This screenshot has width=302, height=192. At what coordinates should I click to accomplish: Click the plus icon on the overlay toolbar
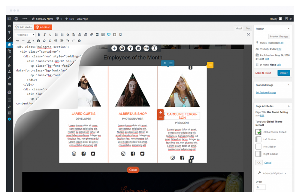114,48
